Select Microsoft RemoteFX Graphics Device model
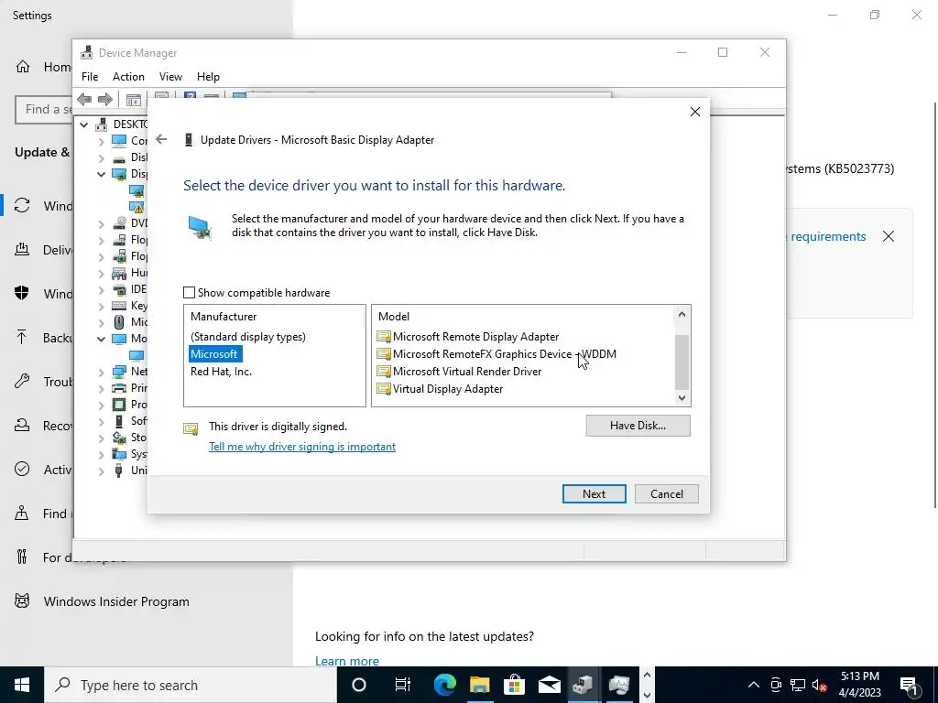The image size is (938, 703). (x=504, y=354)
